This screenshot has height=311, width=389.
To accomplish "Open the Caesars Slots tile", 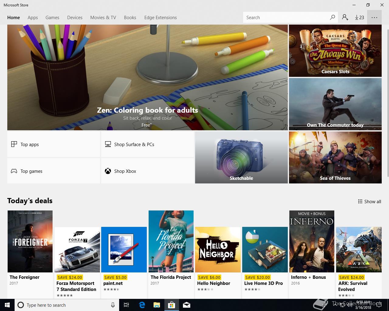I will (x=335, y=51).
